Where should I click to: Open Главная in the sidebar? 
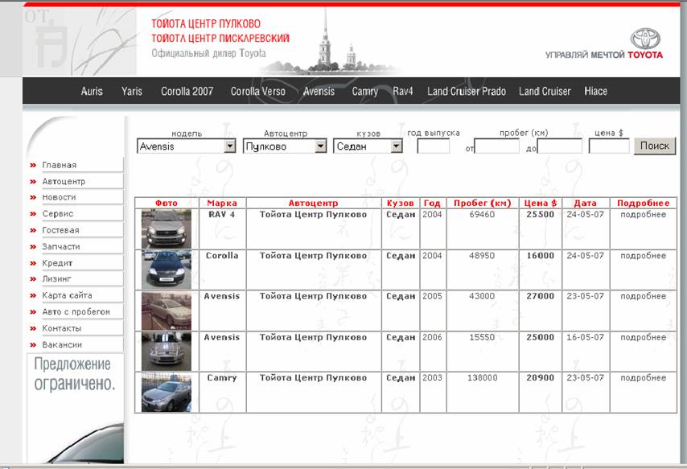click(x=60, y=165)
